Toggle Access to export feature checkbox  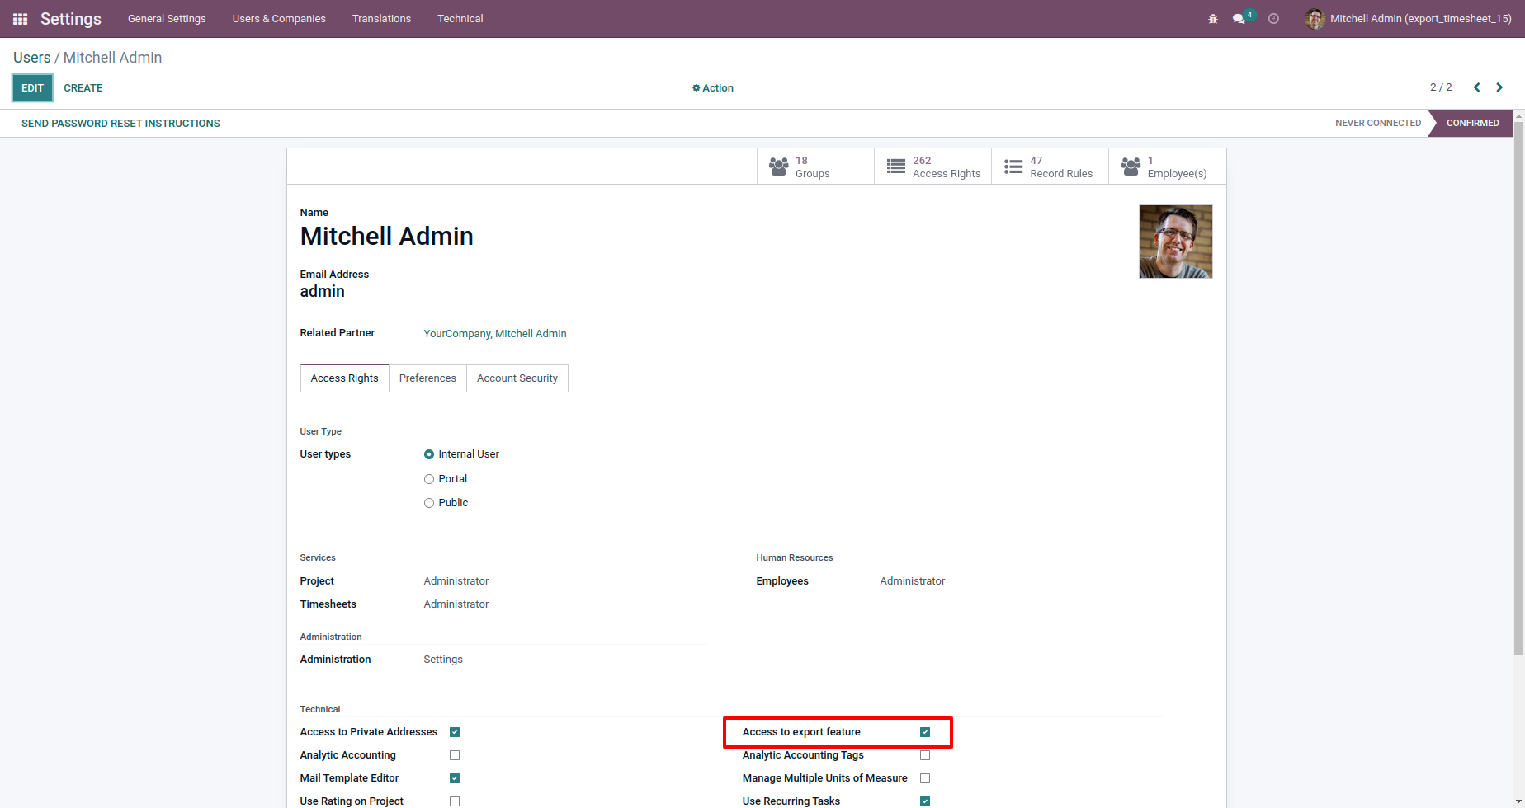click(925, 732)
